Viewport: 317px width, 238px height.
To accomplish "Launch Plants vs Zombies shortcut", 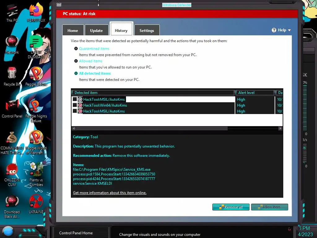I will point(36,174).
